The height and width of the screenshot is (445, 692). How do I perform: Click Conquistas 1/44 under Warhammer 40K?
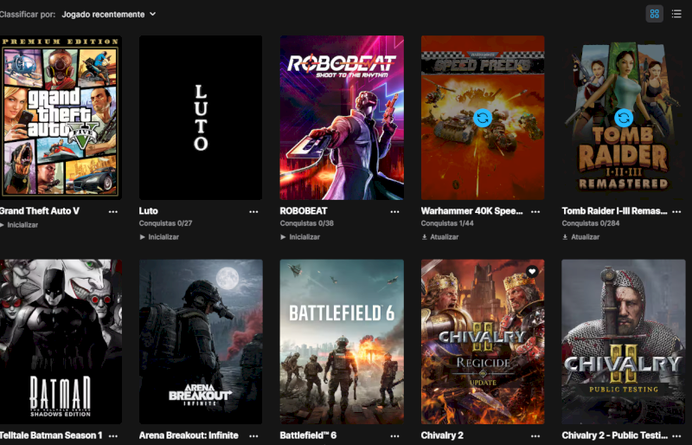coord(447,223)
